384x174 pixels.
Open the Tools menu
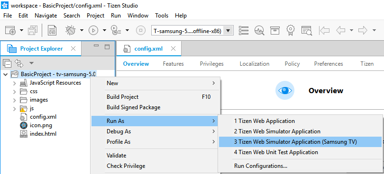point(162,16)
